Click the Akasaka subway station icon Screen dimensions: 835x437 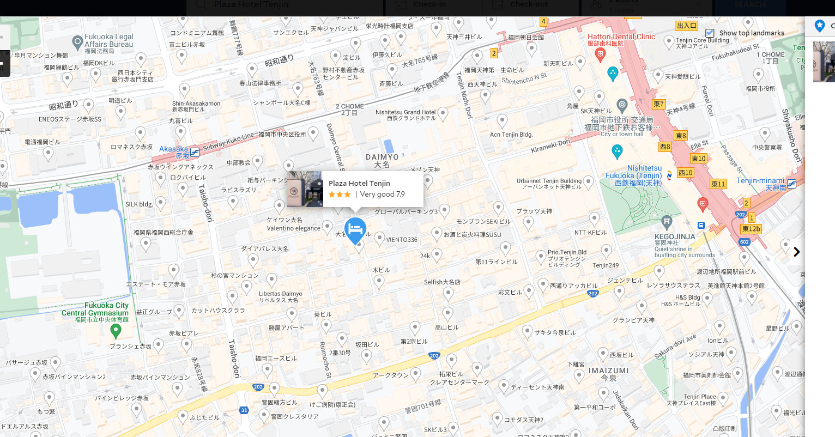coord(195,153)
